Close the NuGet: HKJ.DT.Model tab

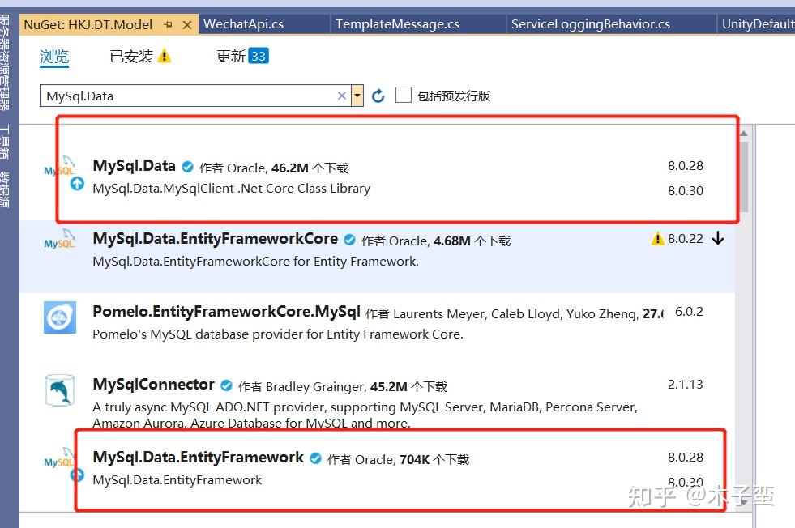[187, 24]
